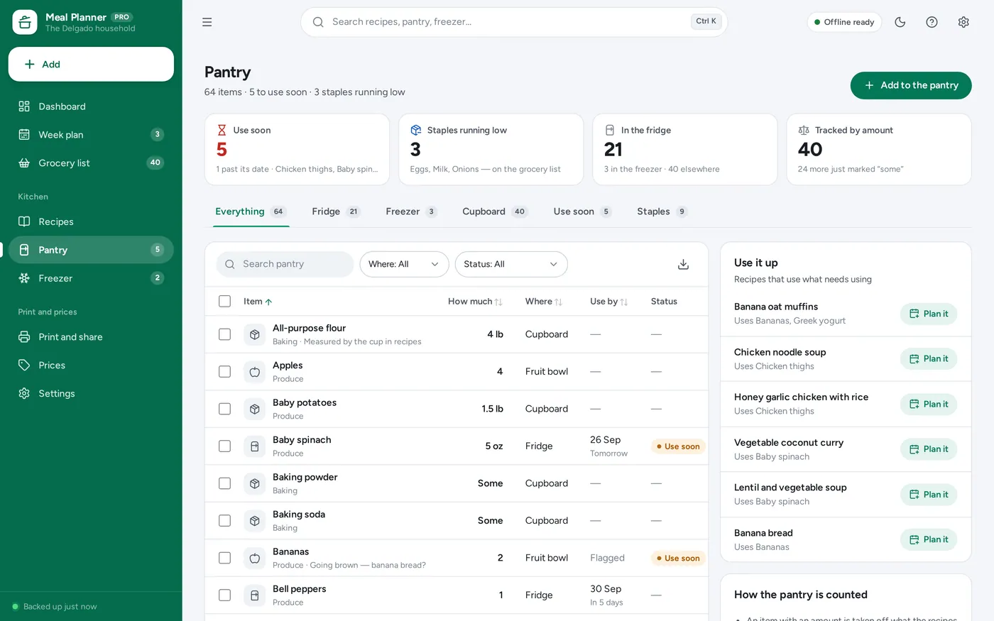Tick the select-all checkbox in table header
Screen dimensions: 994x621
225,302
